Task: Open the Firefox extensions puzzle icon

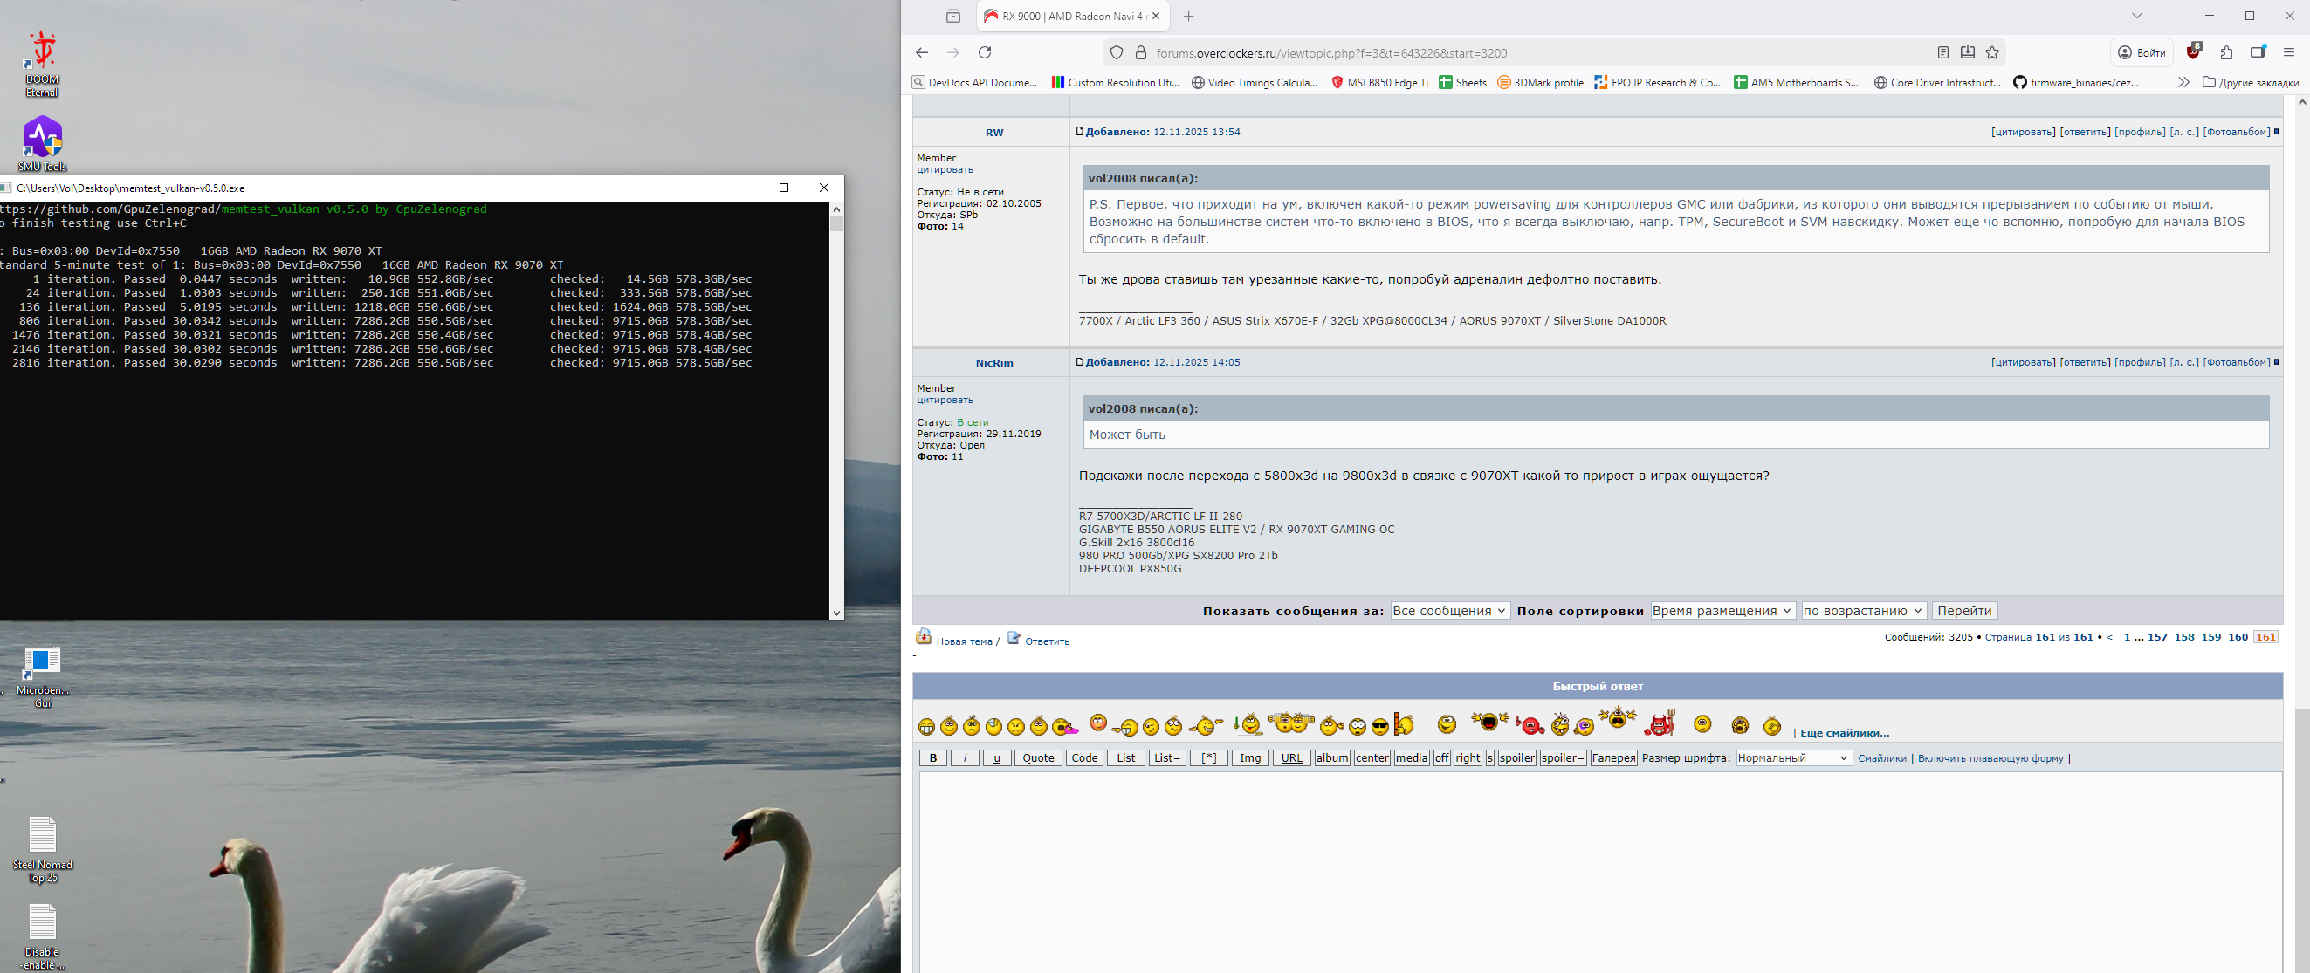Action: point(2225,53)
